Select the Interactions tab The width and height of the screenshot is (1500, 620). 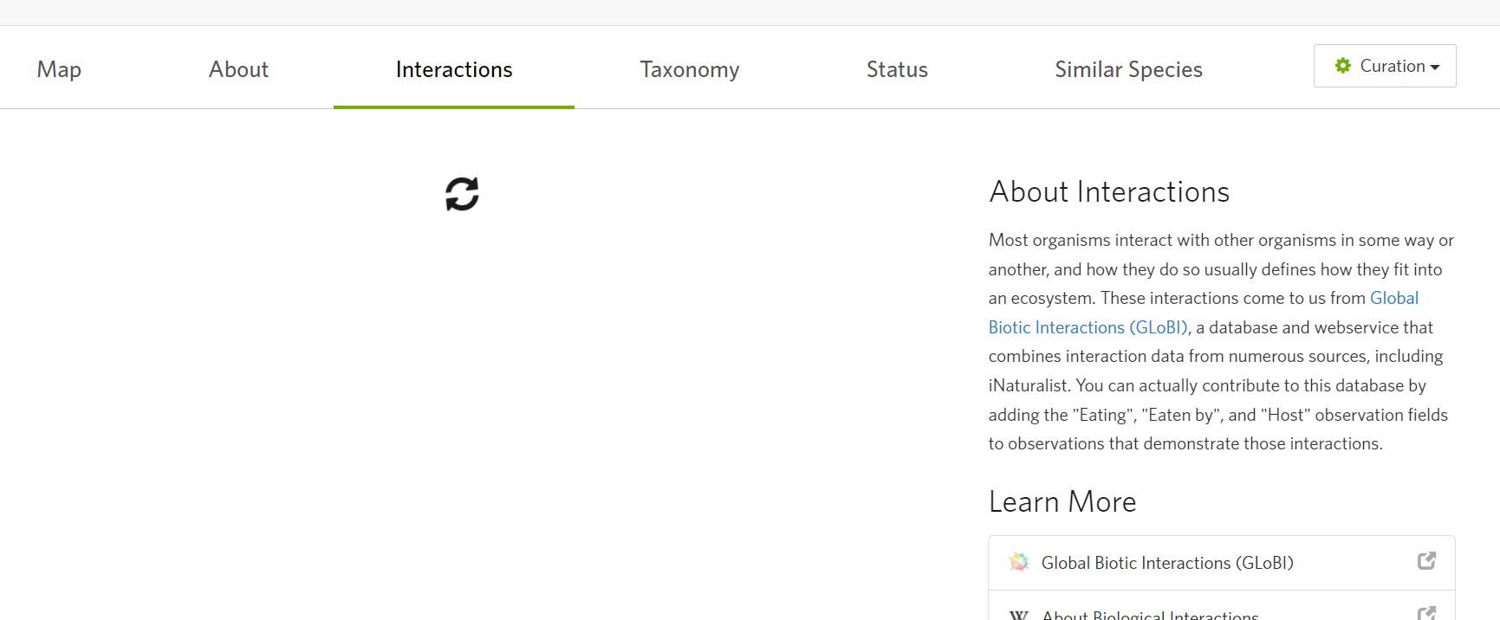click(454, 69)
